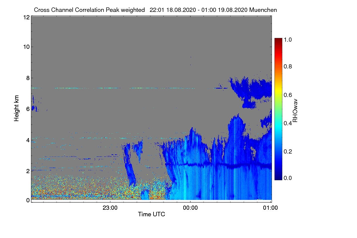Click the '6' height tick label

coord(27,109)
